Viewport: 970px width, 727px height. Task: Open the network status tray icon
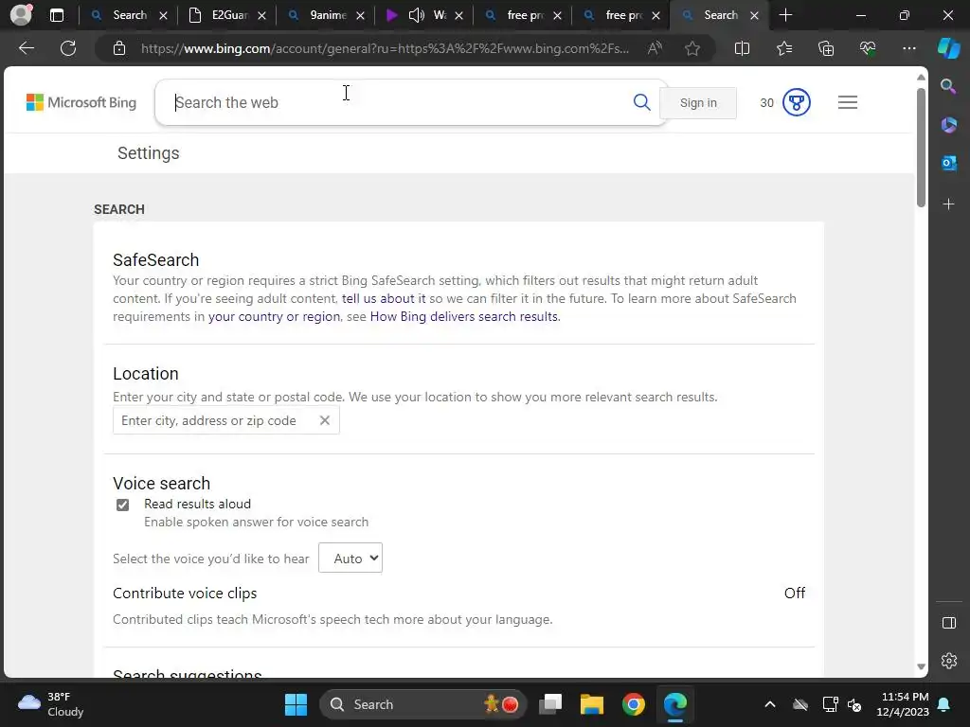(830, 704)
